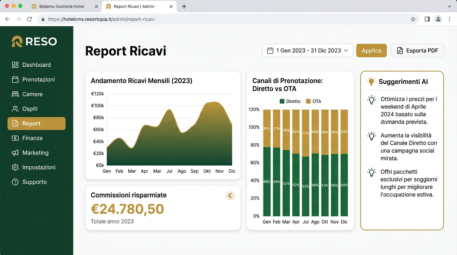
Task: Expand the date range chevron
Action: (346, 50)
